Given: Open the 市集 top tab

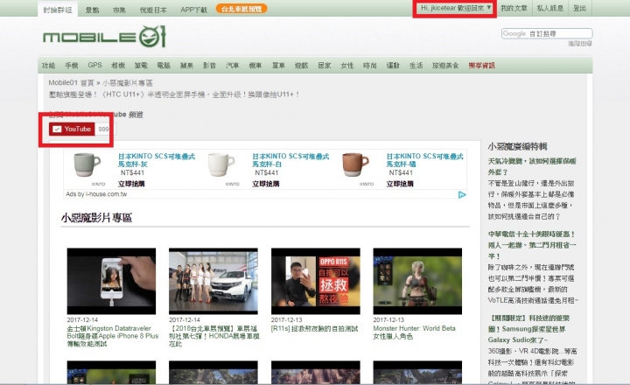Looking at the screenshot, I should coord(119,10).
